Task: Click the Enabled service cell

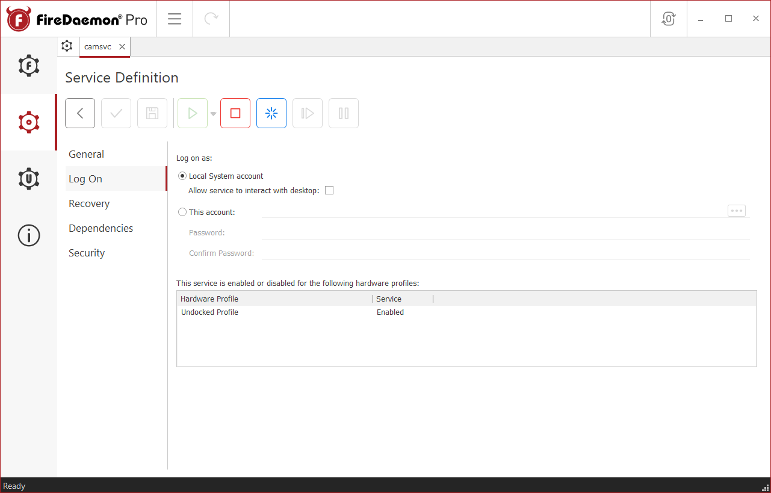Action: coord(390,312)
